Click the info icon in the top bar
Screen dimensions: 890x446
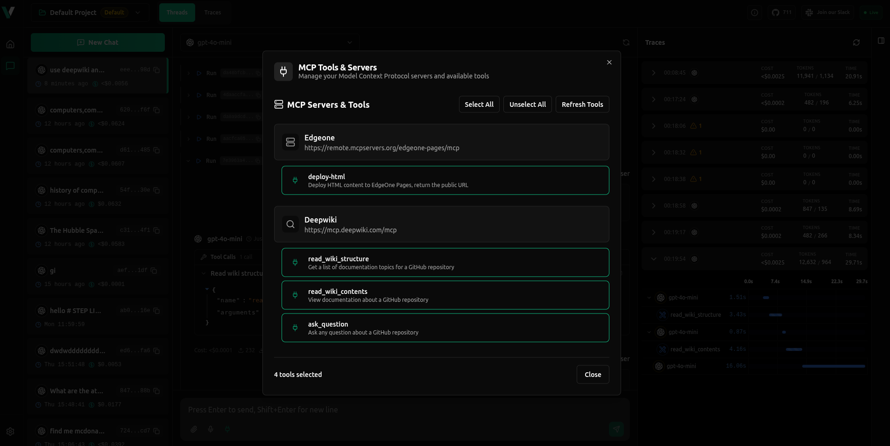coord(754,13)
